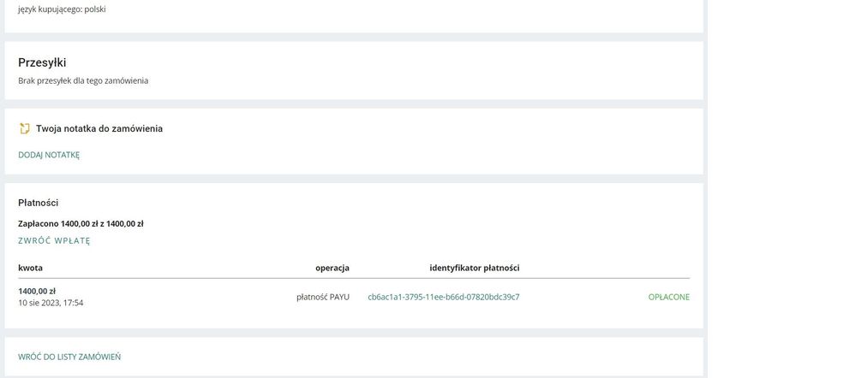Click the Brak przesyłek message text

[x=83, y=81]
